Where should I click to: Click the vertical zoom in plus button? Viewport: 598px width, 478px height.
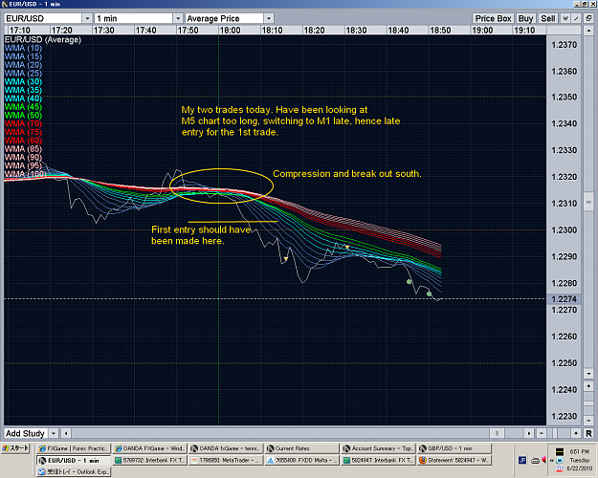click(588, 386)
